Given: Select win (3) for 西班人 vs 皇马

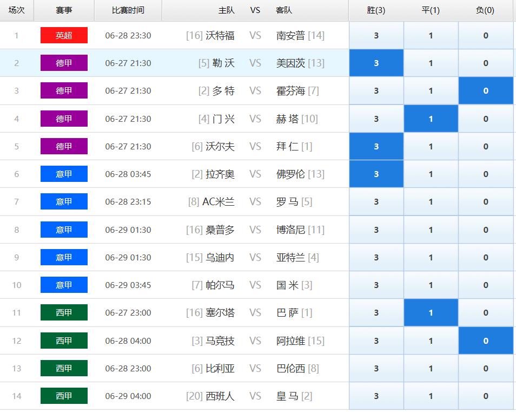Looking at the screenshot, I should click(x=376, y=396).
